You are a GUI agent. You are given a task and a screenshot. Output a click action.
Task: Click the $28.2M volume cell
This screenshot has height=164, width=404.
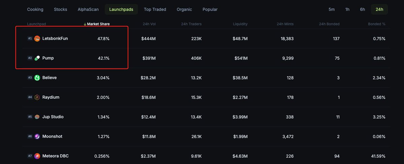pyautogui.click(x=148, y=78)
